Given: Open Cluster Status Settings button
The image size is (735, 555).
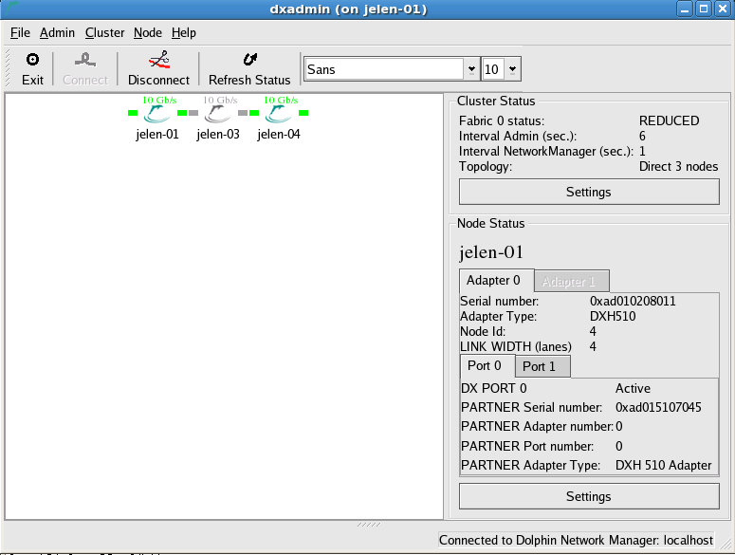Looking at the screenshot, I should [589, 192].
